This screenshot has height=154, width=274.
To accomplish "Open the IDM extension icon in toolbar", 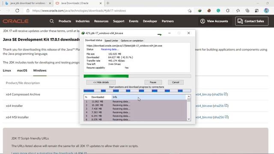I will (200, 11).
